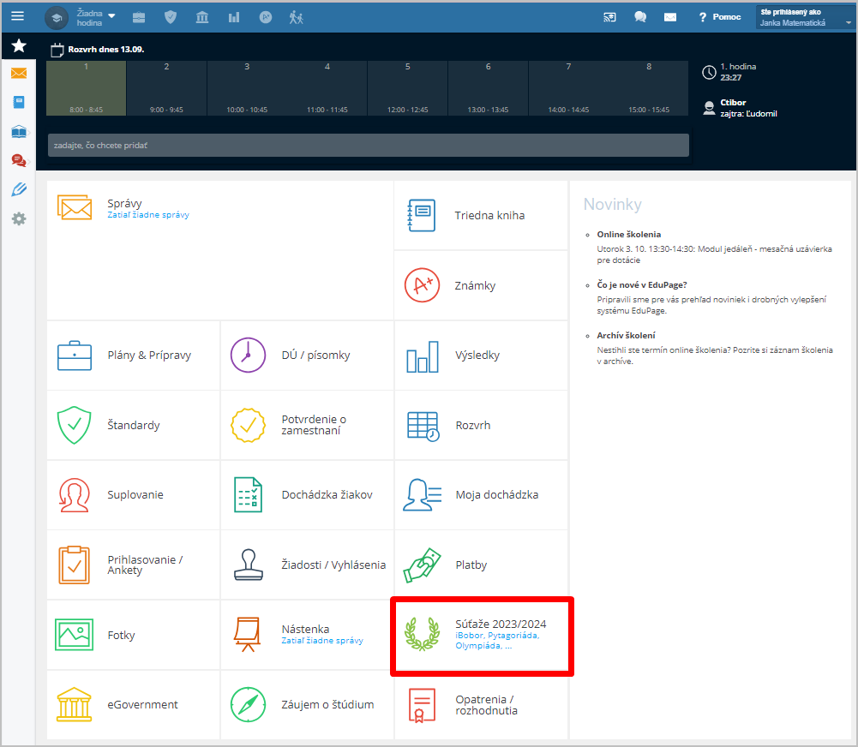Select lesson 5 slot 12:00 - 12:45
This screenshot has width=858, height=747.
(408, 88)
